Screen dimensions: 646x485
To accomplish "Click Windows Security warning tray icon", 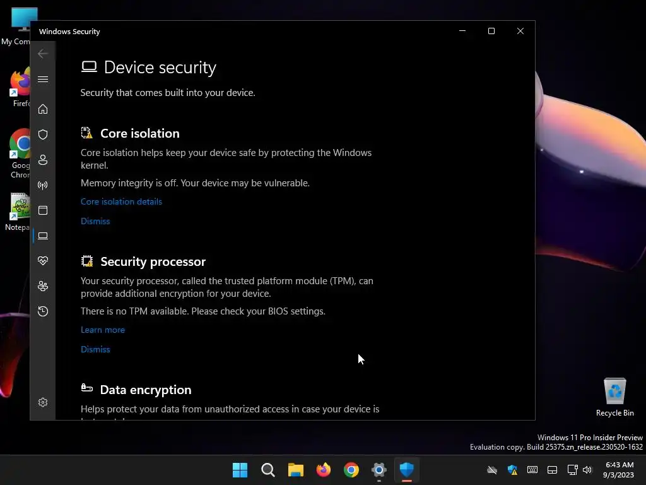I will [x=512, y=470].
